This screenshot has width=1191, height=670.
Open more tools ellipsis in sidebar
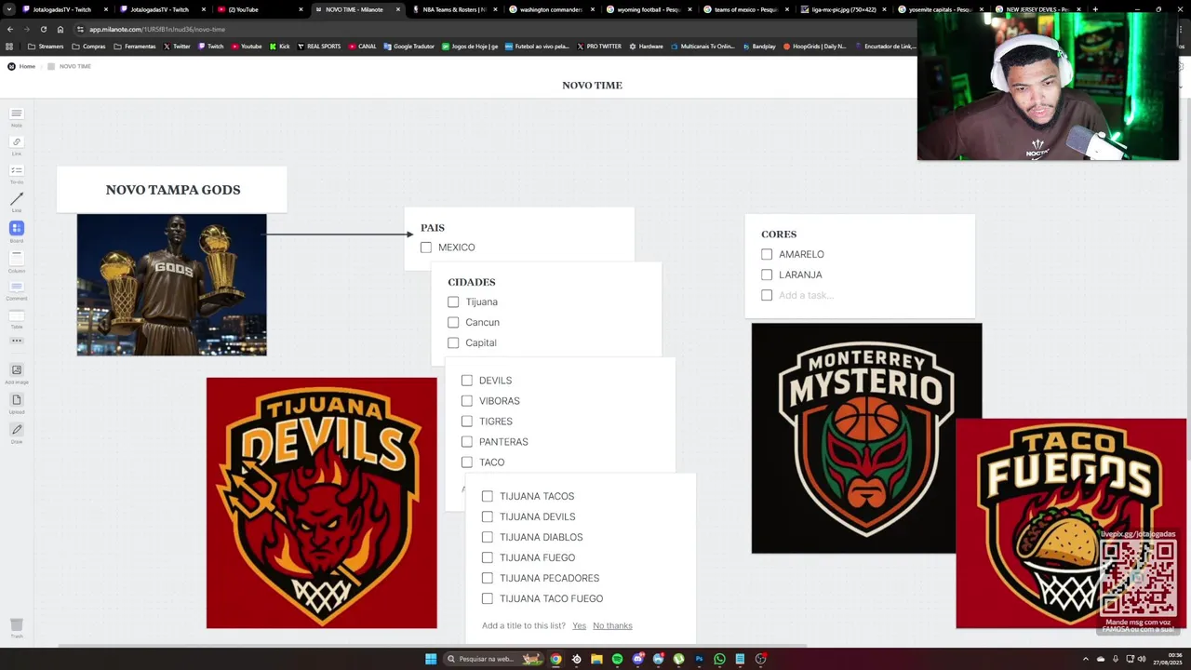16,341
